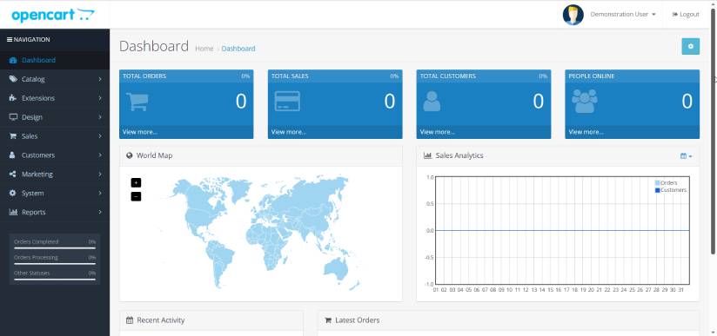Open the Extensions menu label
This screenshot has height=336, width=717.
(38, 98)
